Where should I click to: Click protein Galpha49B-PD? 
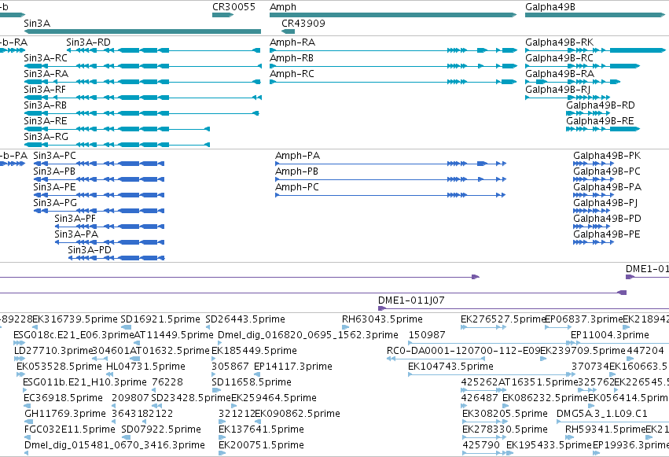(592, 227)
